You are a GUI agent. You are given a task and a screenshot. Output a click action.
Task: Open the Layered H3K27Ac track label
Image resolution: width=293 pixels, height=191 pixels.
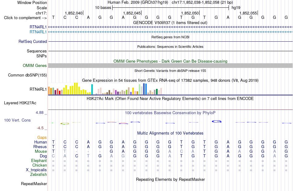pyautogui.click(x=20, y=103)
